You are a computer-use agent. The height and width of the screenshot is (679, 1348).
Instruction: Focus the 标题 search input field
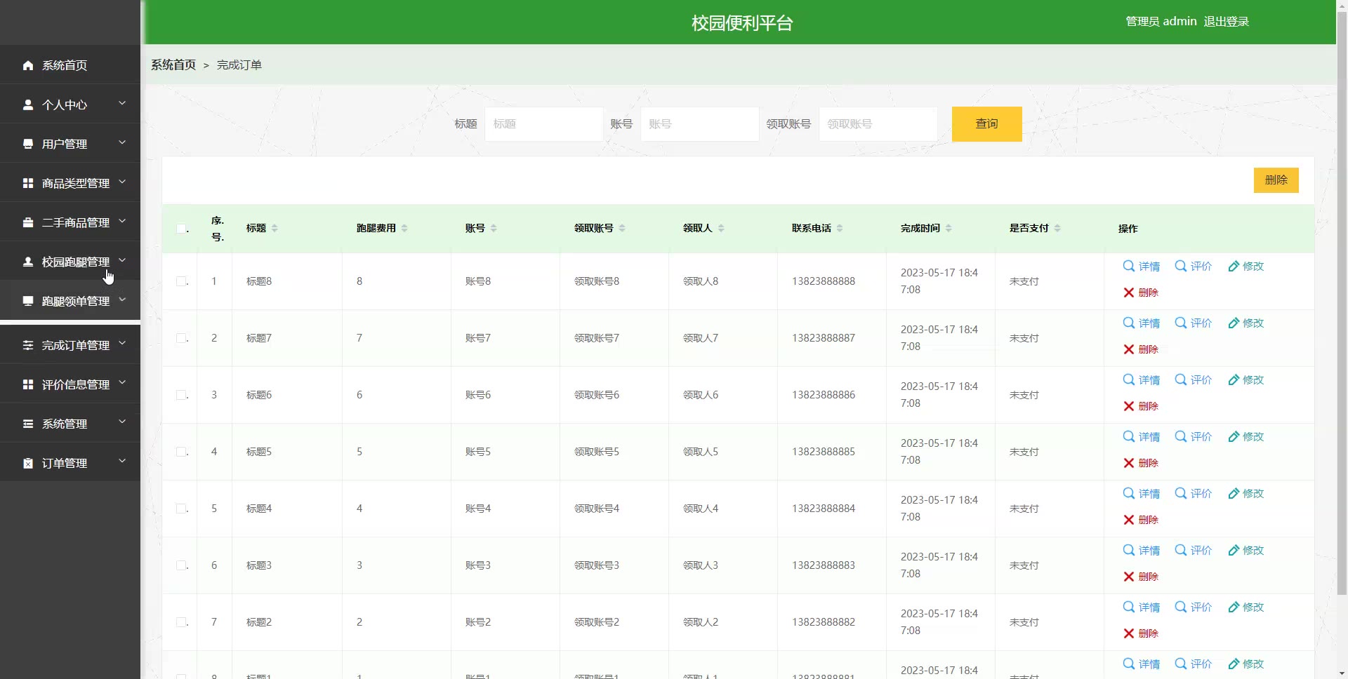coord(544,124)
